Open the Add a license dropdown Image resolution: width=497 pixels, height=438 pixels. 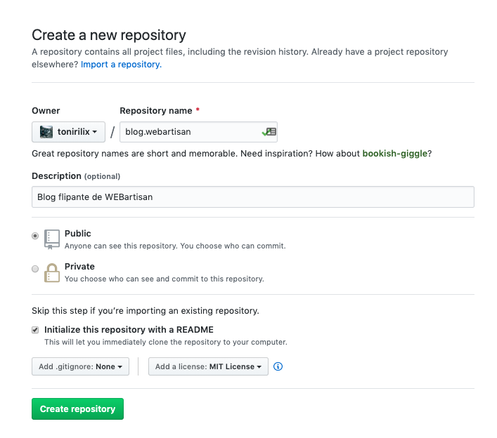coord(208,366)
